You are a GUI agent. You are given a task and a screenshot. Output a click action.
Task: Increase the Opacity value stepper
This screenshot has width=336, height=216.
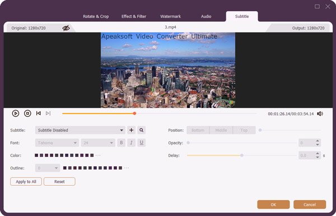click(318, 141)
